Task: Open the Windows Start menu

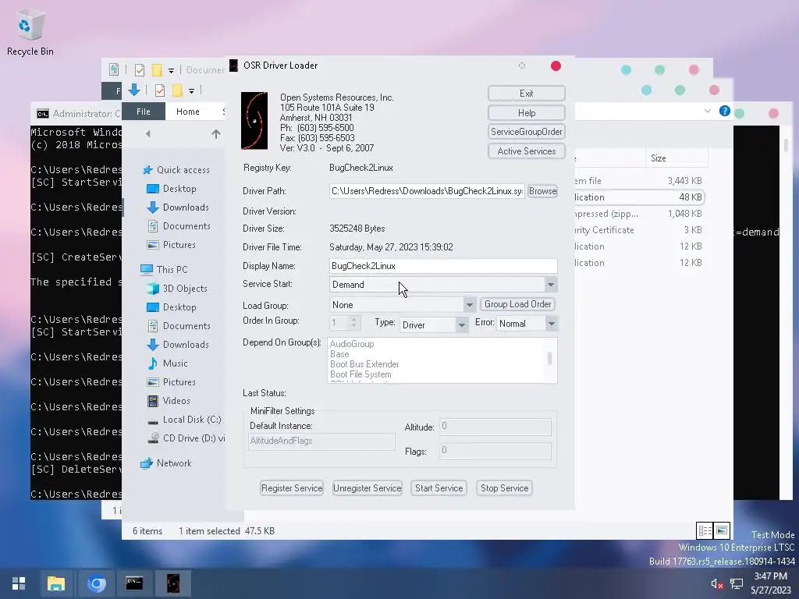Action: coord(19,583)
